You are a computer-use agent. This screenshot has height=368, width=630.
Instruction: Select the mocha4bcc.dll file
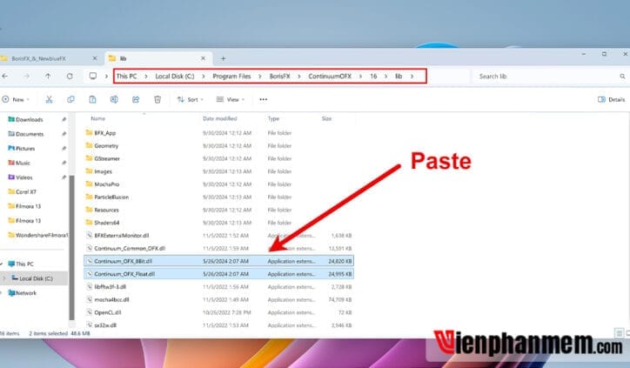[111, 299]
